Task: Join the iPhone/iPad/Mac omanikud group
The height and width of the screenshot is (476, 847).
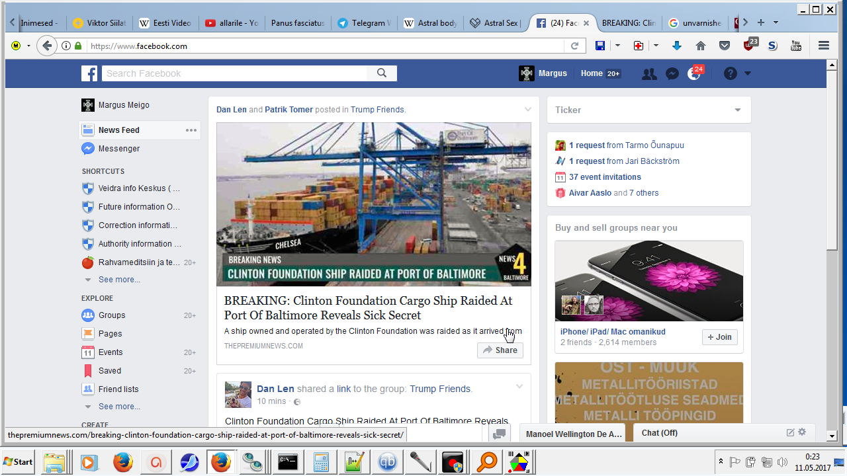Action: click(720, 337)
